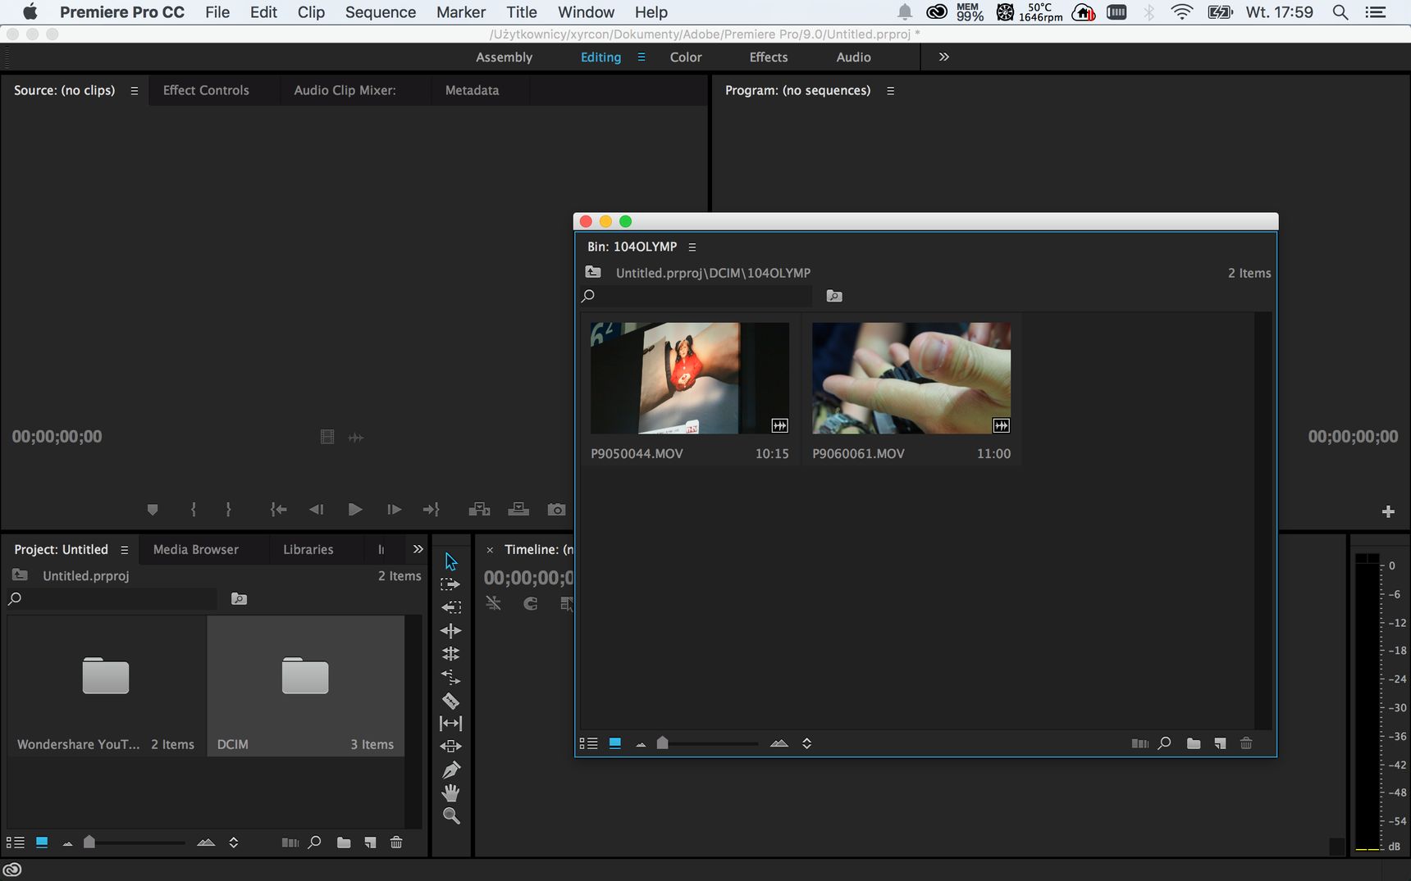Image resolution: width=1411 pixels, height=881 pixels.
Task: Switch 104OLYMP bin to list view
Action: (588, 743)
